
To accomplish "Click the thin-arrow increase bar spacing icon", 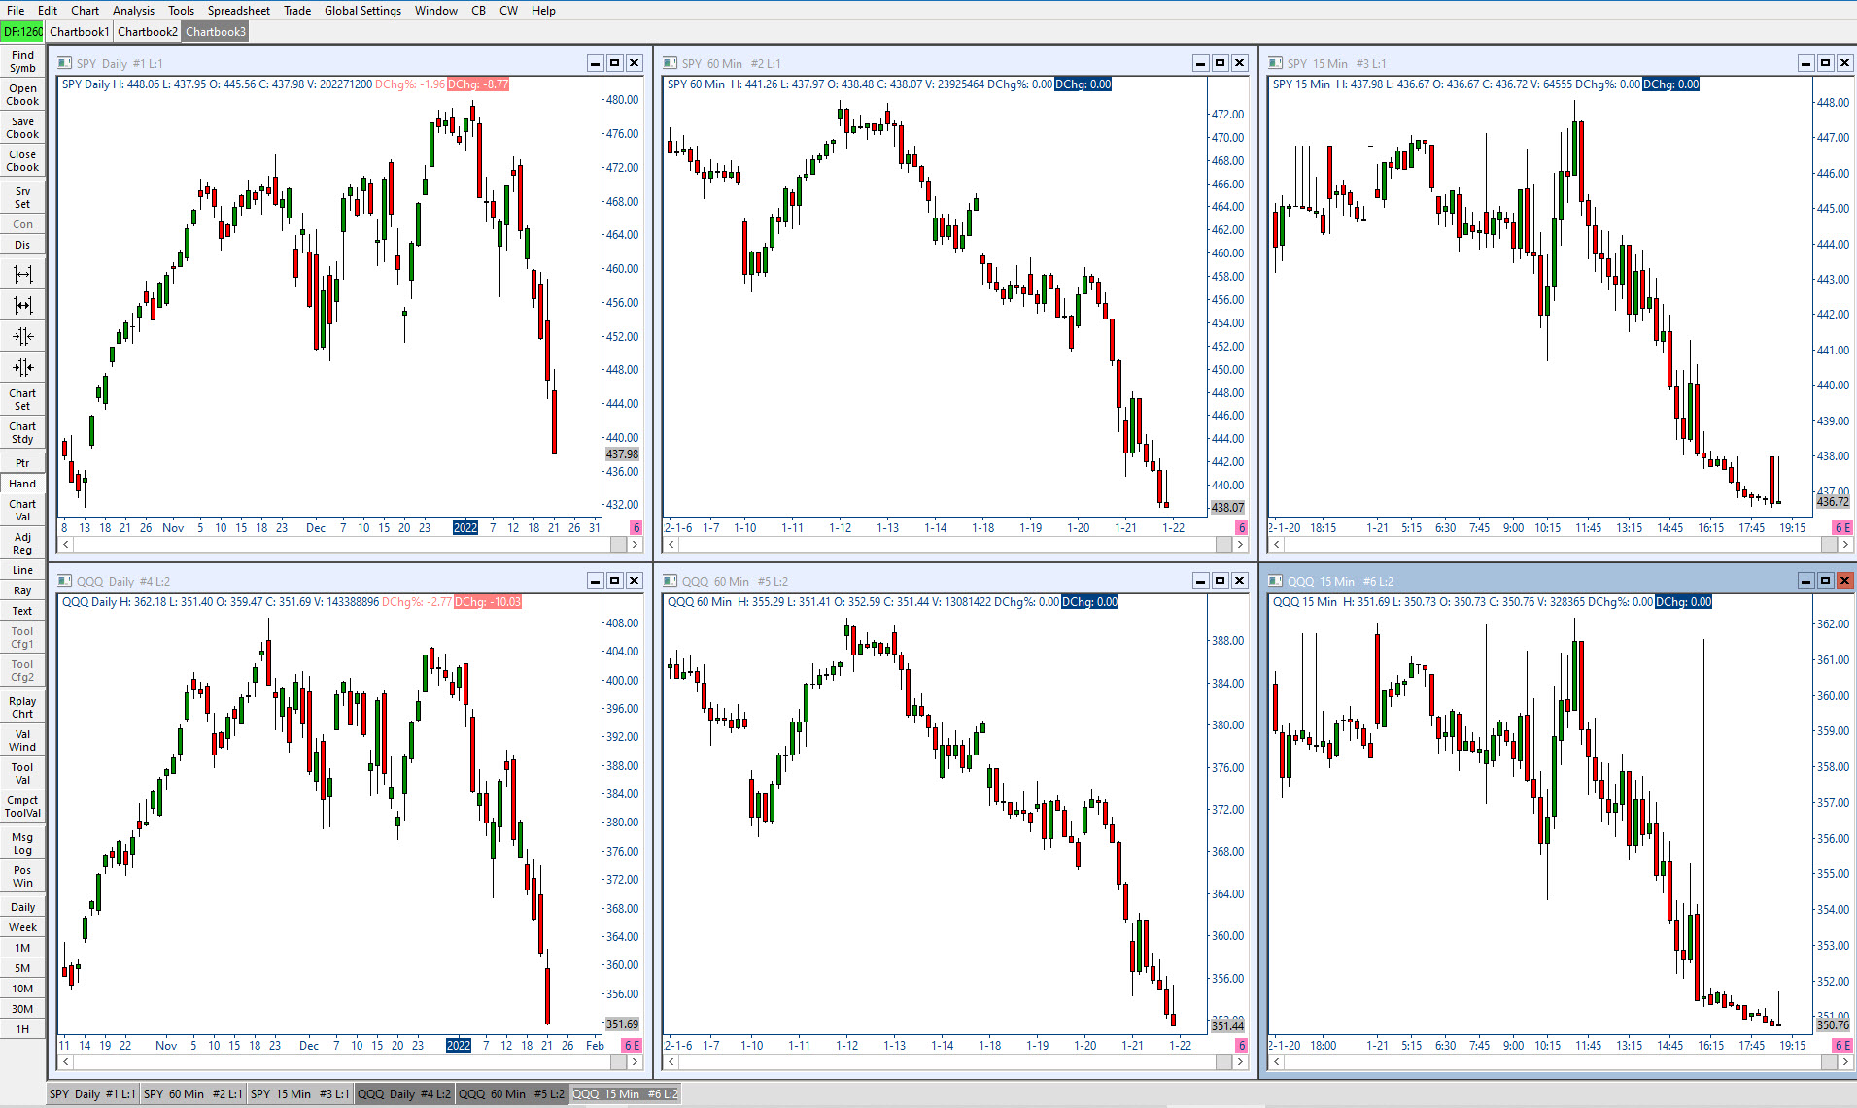I will 22,274.
